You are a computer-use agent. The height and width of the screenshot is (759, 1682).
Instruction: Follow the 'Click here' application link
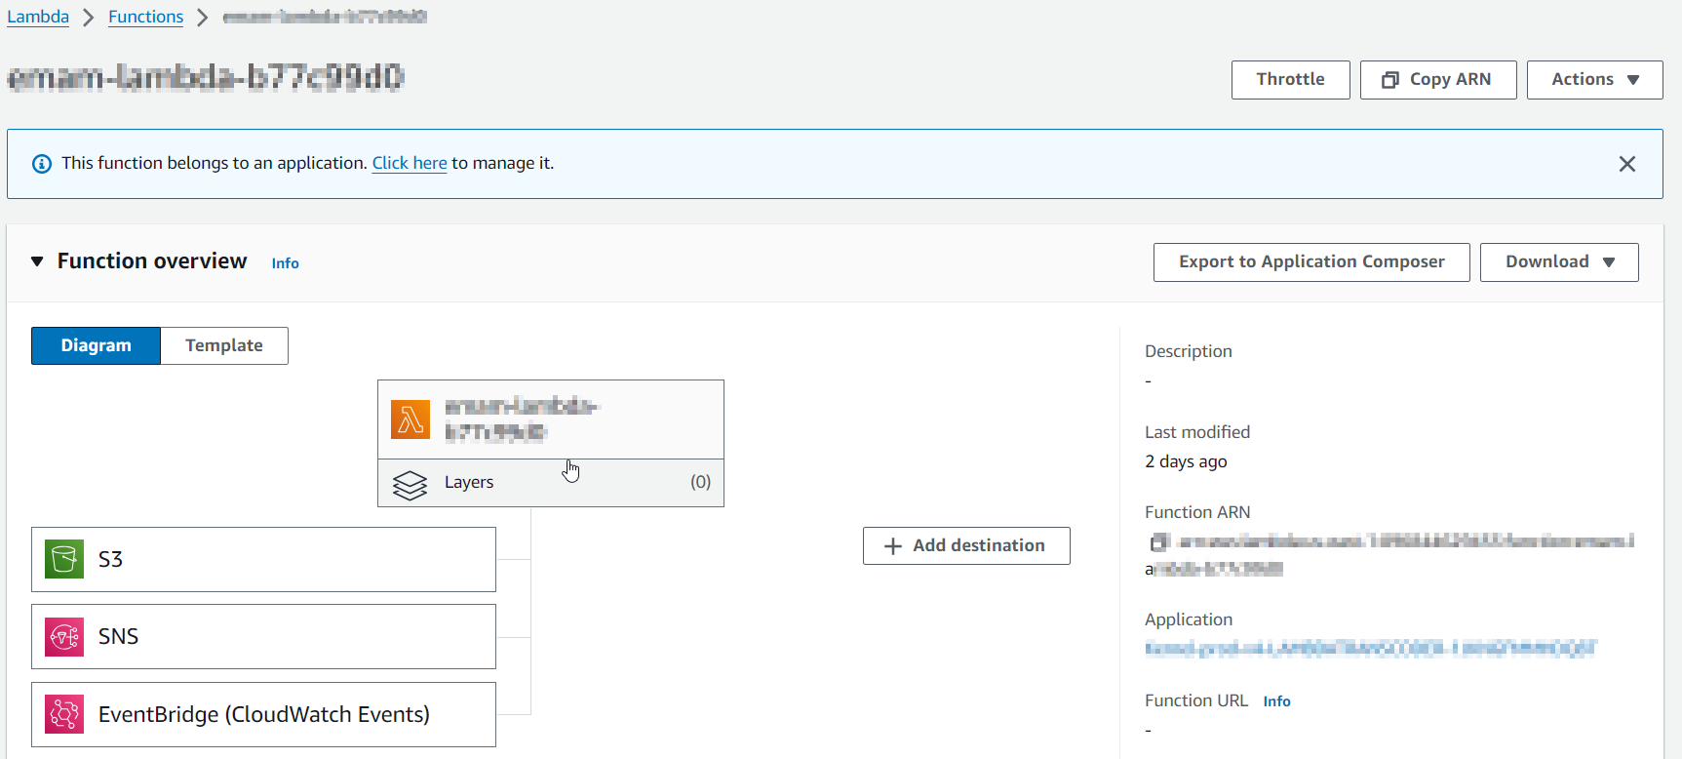(410, 163)
